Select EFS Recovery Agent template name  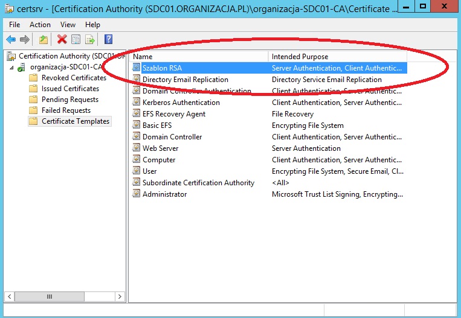point(174,113)
